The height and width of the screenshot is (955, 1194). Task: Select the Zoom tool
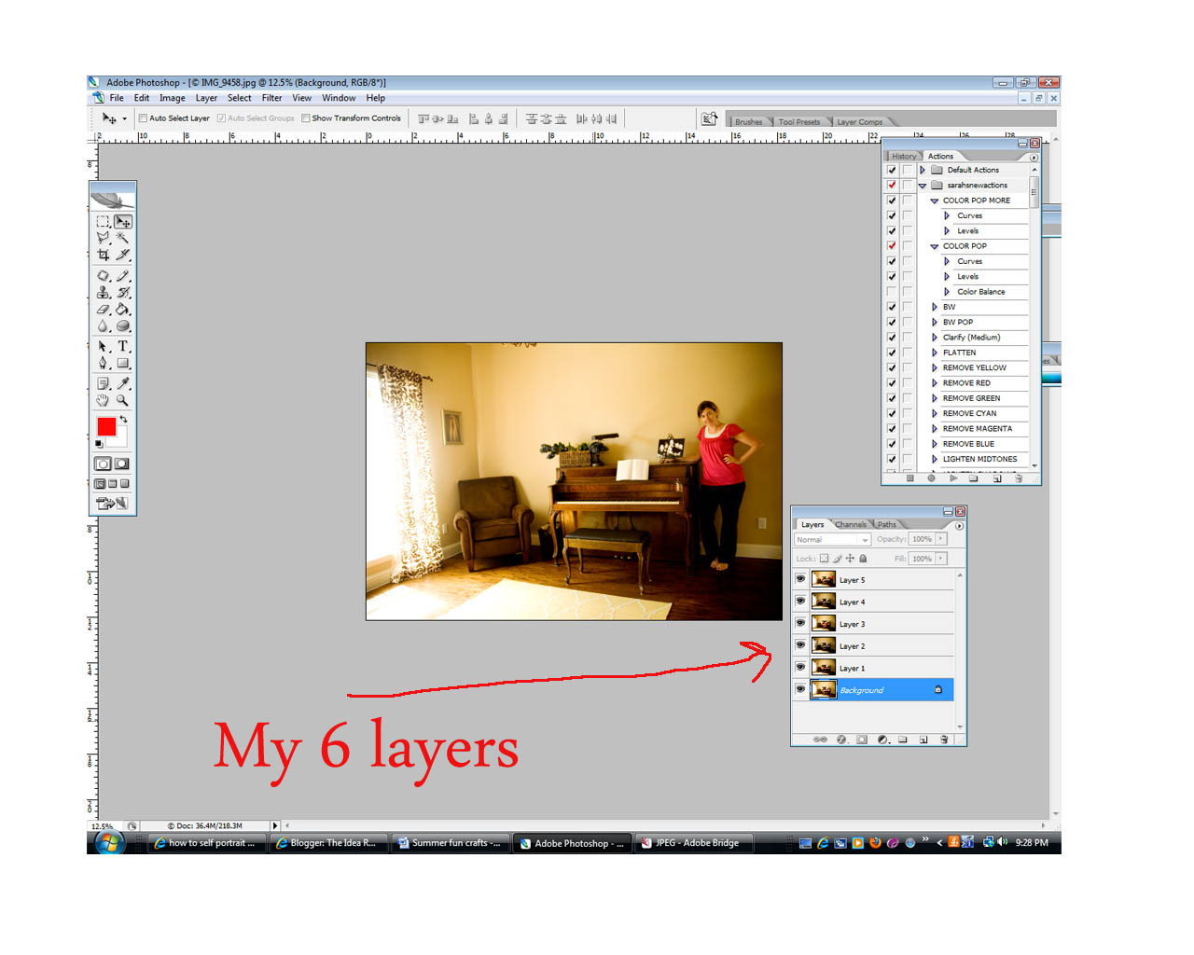(x=123, y=400)
